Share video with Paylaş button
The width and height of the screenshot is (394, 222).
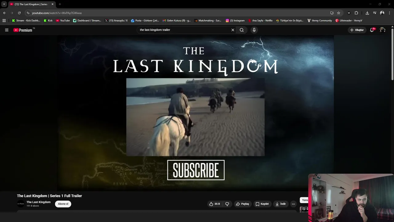click(242, 204)
